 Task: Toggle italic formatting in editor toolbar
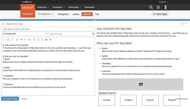point(12,40)
